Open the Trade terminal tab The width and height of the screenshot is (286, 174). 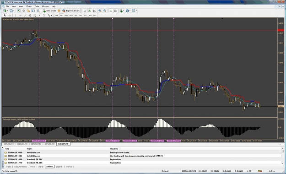[8, 167]
